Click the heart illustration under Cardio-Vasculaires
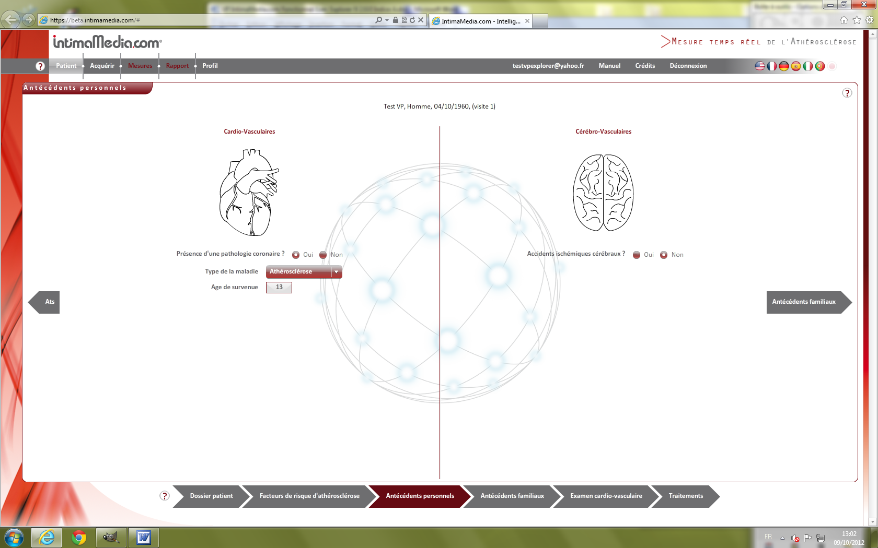Image resolution: width=878 pixels, height=548 pixels. tap(249, 193)
